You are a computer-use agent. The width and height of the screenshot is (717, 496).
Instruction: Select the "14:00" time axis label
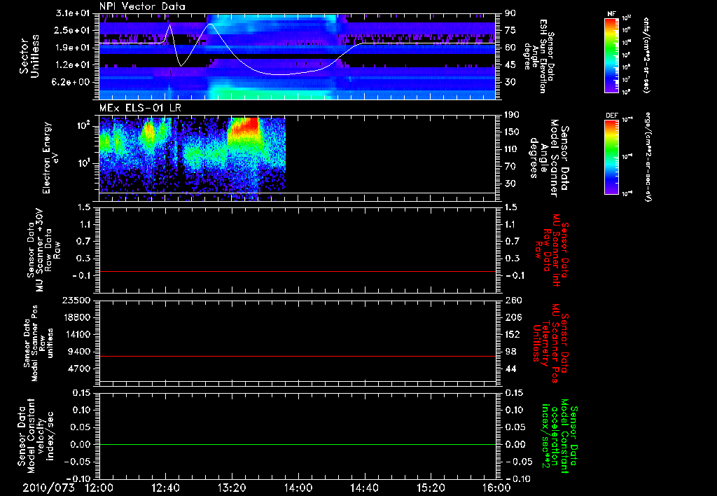pyautogui.click(x=298, y=488)
